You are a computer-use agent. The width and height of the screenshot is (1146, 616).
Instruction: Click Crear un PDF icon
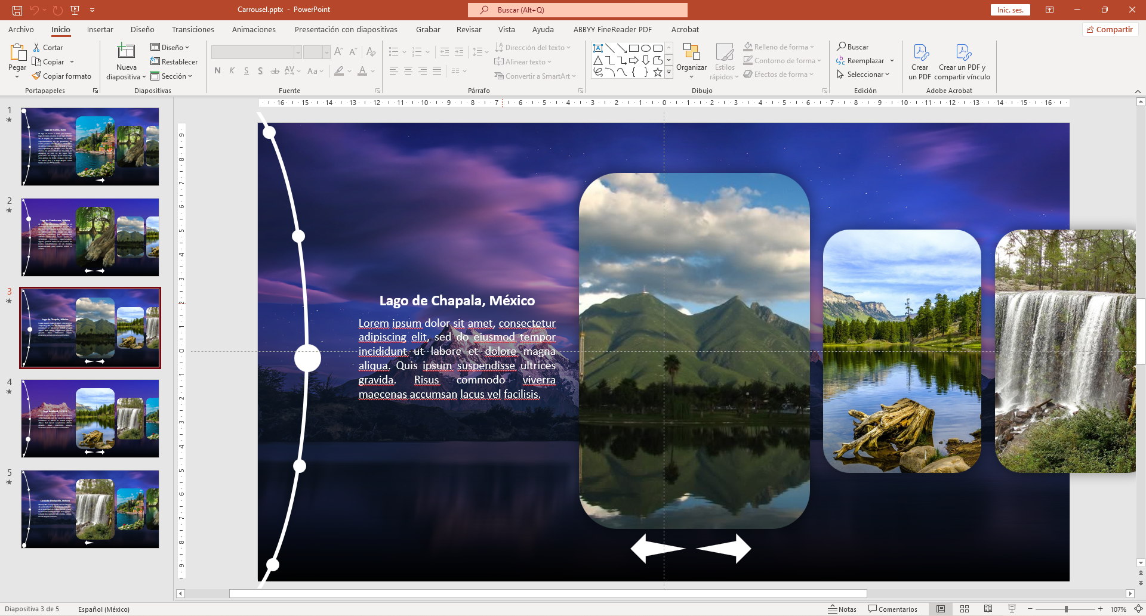920,54
